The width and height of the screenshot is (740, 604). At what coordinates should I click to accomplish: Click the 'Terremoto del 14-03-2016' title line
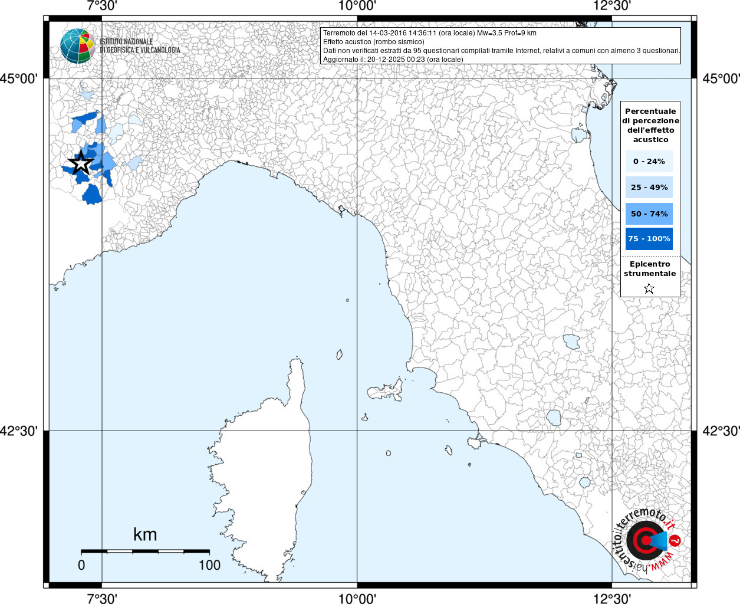click(x=430, y=33)
